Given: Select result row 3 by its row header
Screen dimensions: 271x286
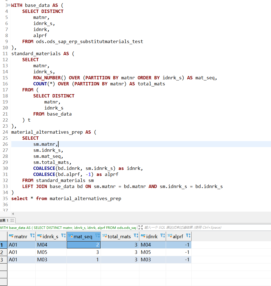Looking at the screenshot, I should click(3, 260).
